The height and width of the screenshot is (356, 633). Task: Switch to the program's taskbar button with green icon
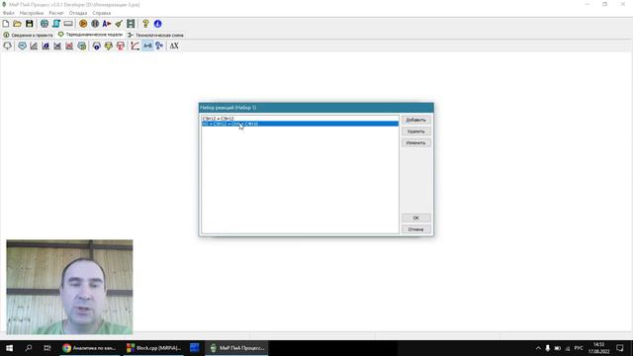click(237, 348)
